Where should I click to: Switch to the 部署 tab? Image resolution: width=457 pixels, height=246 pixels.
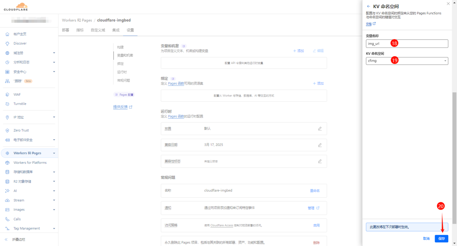click(66, 30)
